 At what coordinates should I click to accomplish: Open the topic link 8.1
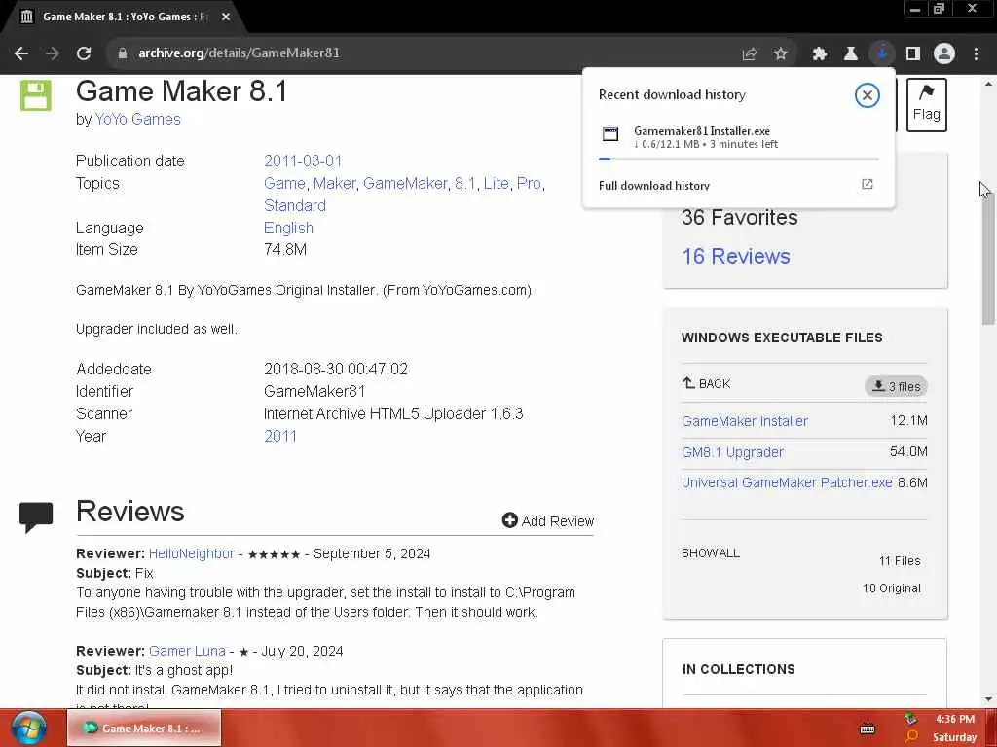point(464,184)
